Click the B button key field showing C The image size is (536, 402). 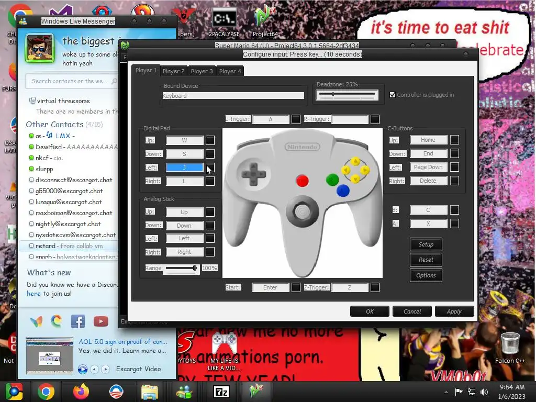pos(428,210)
